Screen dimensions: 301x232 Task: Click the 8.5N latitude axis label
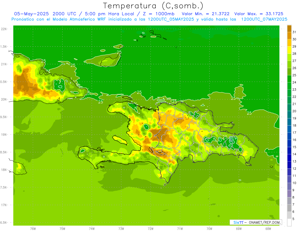pos(4,152)
